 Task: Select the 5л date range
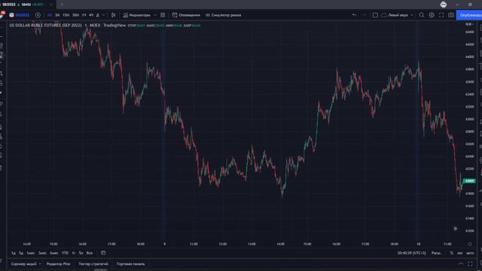(x=81, y=253)
